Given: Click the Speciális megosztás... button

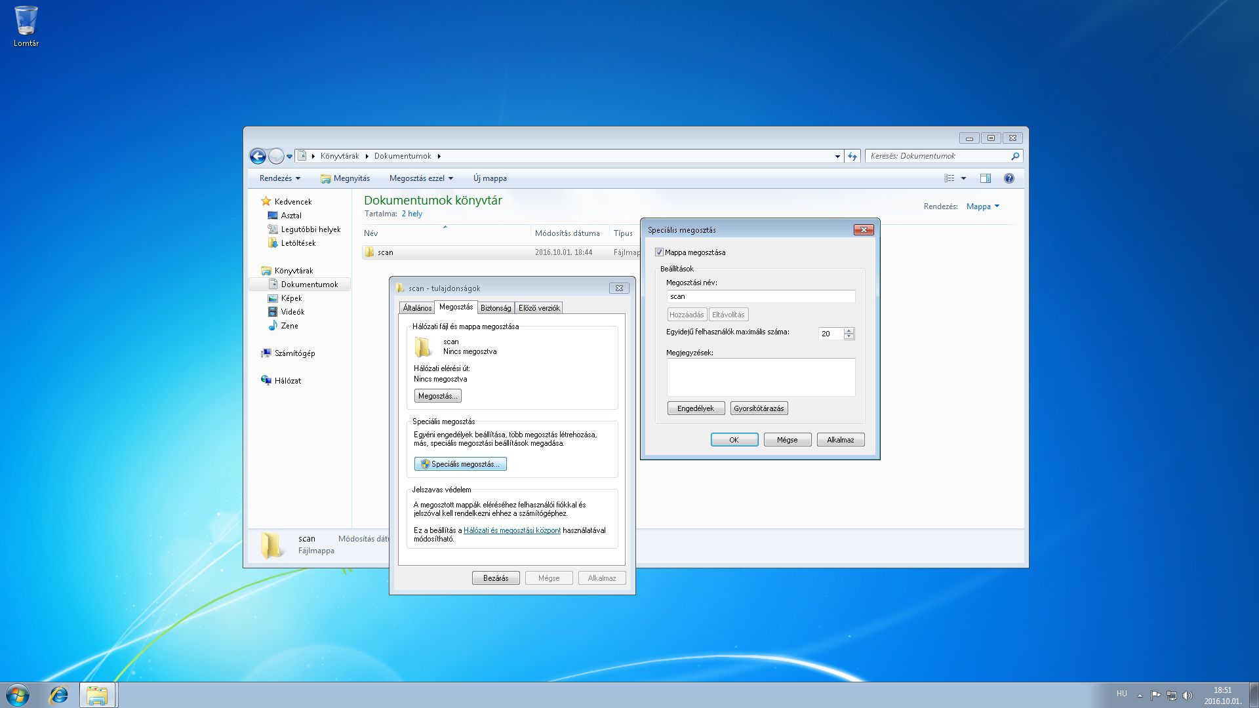Looking at the screenshot, I should [x=460, y=464].
